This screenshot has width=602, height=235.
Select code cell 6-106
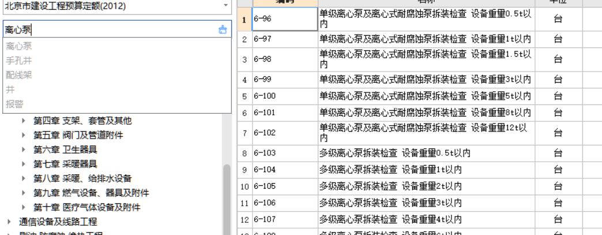tap(285, 203)
